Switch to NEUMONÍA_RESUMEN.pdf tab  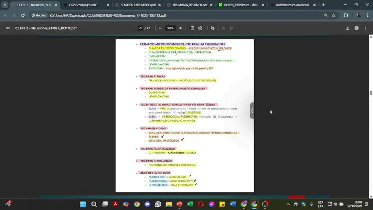190,5
